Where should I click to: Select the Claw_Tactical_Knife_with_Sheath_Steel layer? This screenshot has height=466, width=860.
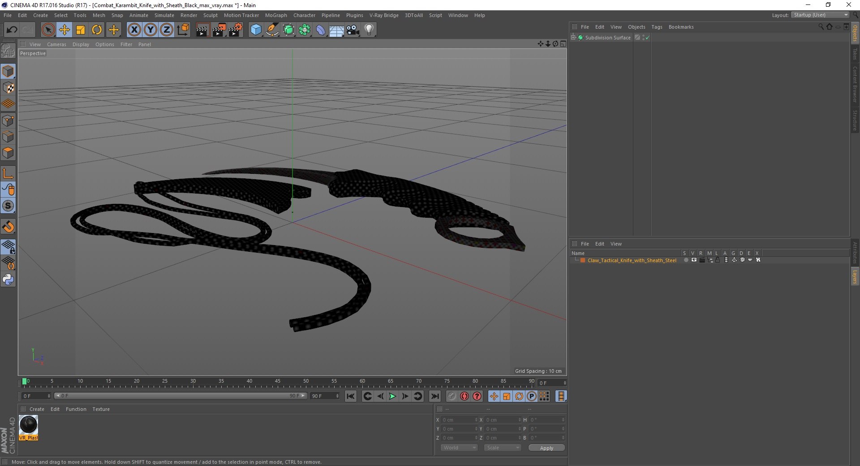(x=632, y=260)
